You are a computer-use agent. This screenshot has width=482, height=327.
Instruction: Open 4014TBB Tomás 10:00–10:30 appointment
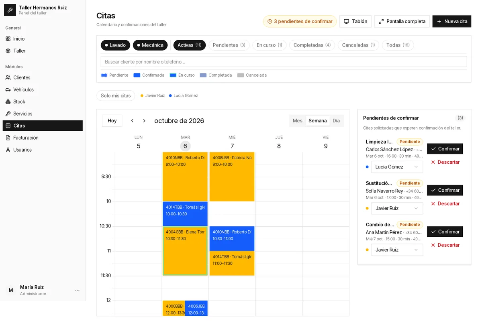tap(185, 214)
